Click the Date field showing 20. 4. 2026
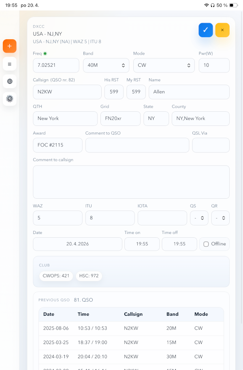 coord(77,244)
